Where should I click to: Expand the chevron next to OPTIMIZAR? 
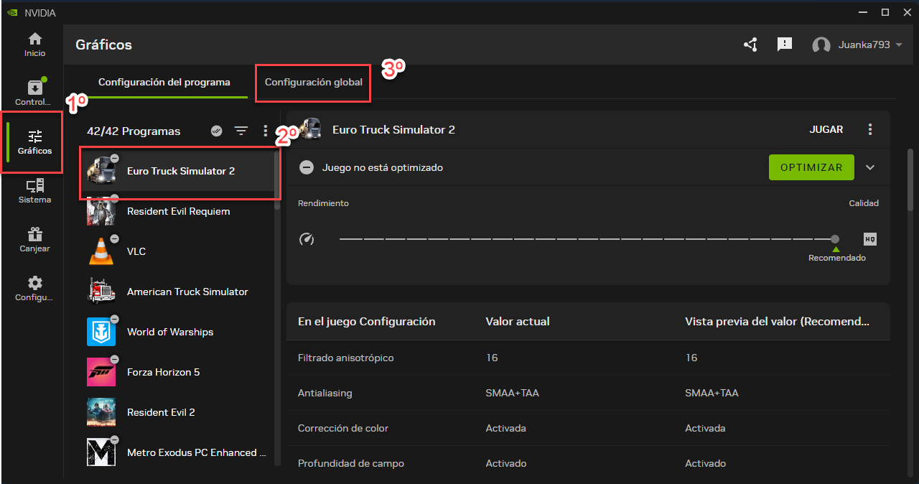pyautogui.click(x=870, y=167)
